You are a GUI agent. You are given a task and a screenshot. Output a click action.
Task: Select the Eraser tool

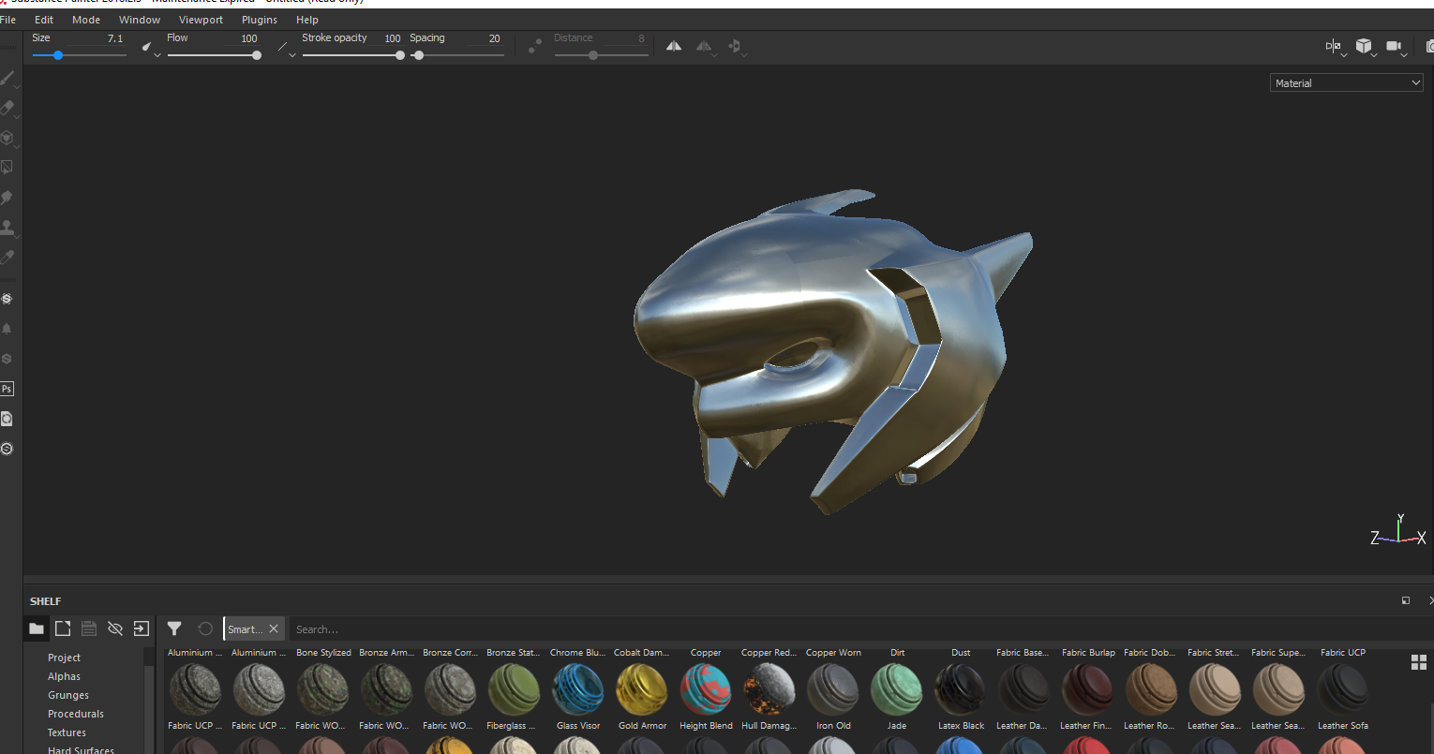(7, 109)
